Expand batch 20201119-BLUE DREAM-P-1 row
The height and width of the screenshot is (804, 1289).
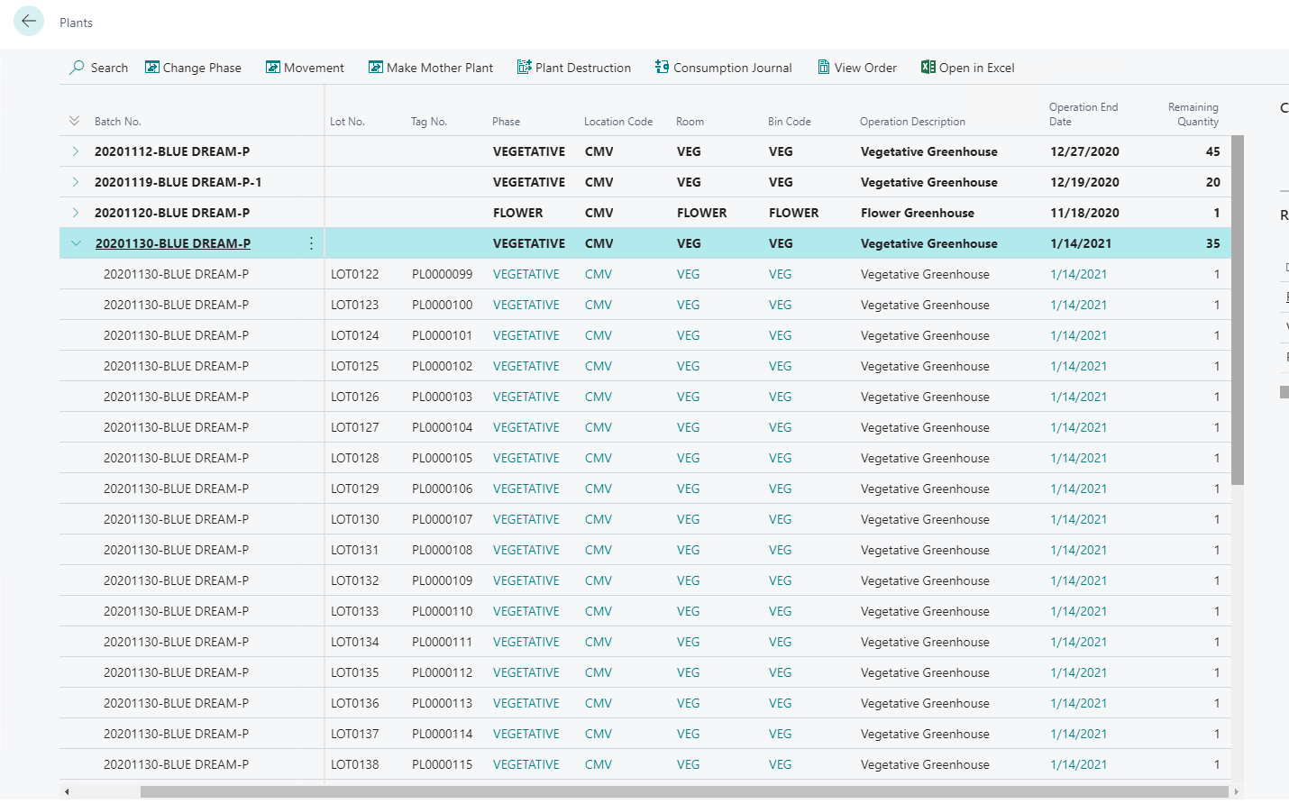point(76,182)
